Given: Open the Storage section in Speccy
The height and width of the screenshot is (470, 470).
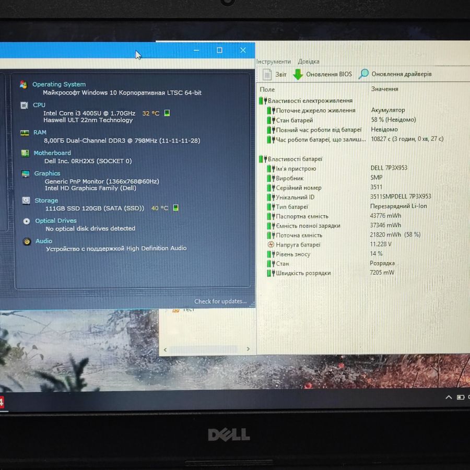Looking at the screenshot, I should point(46,200).
